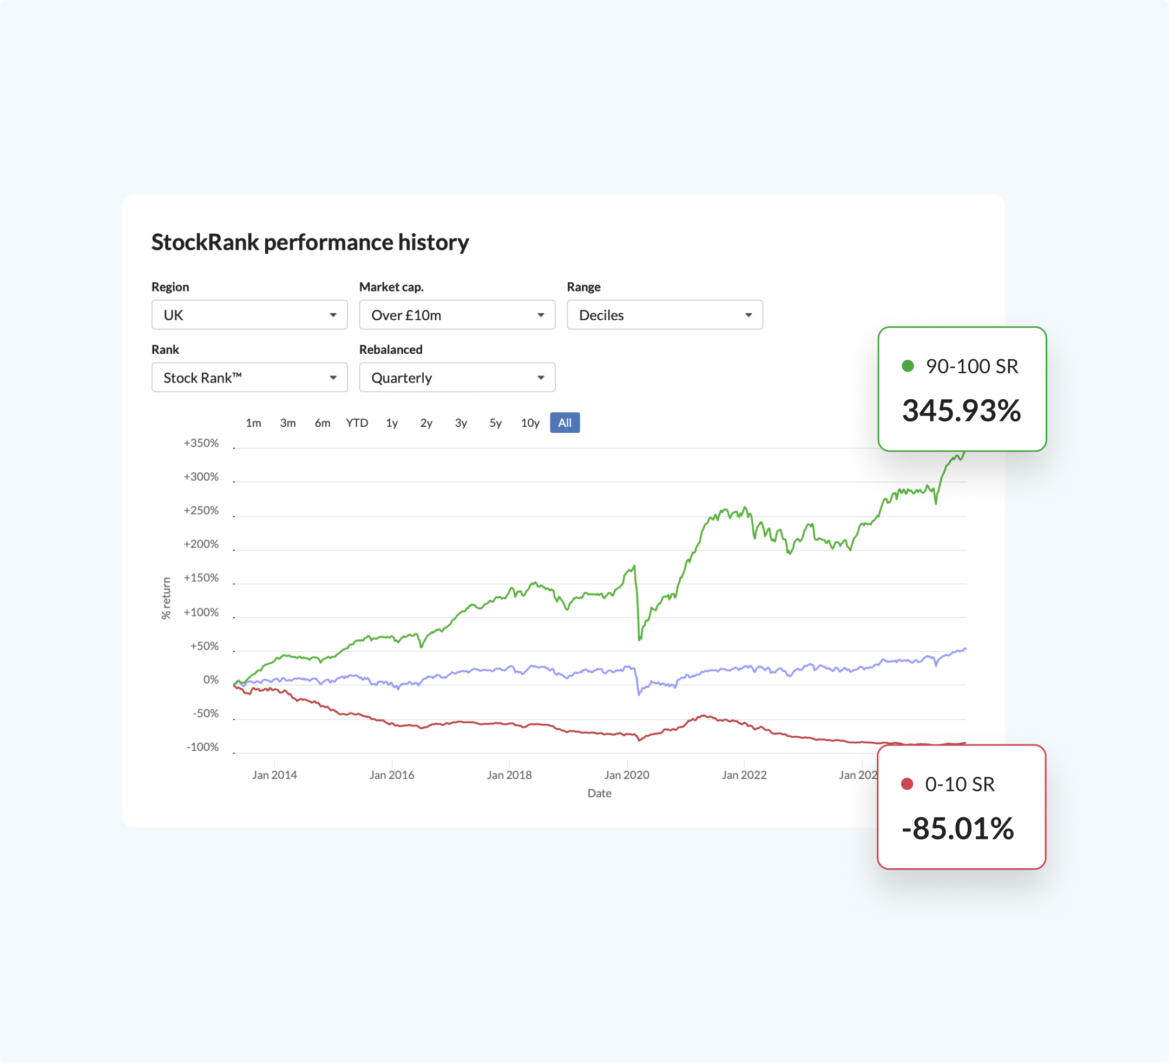Screen dimensions: 1169x1063
Task: Select the 5y time range
Action: tap(495, 422)
